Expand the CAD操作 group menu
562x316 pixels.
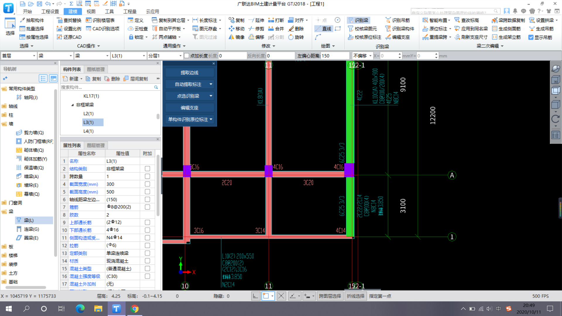(x=89, y=46)
